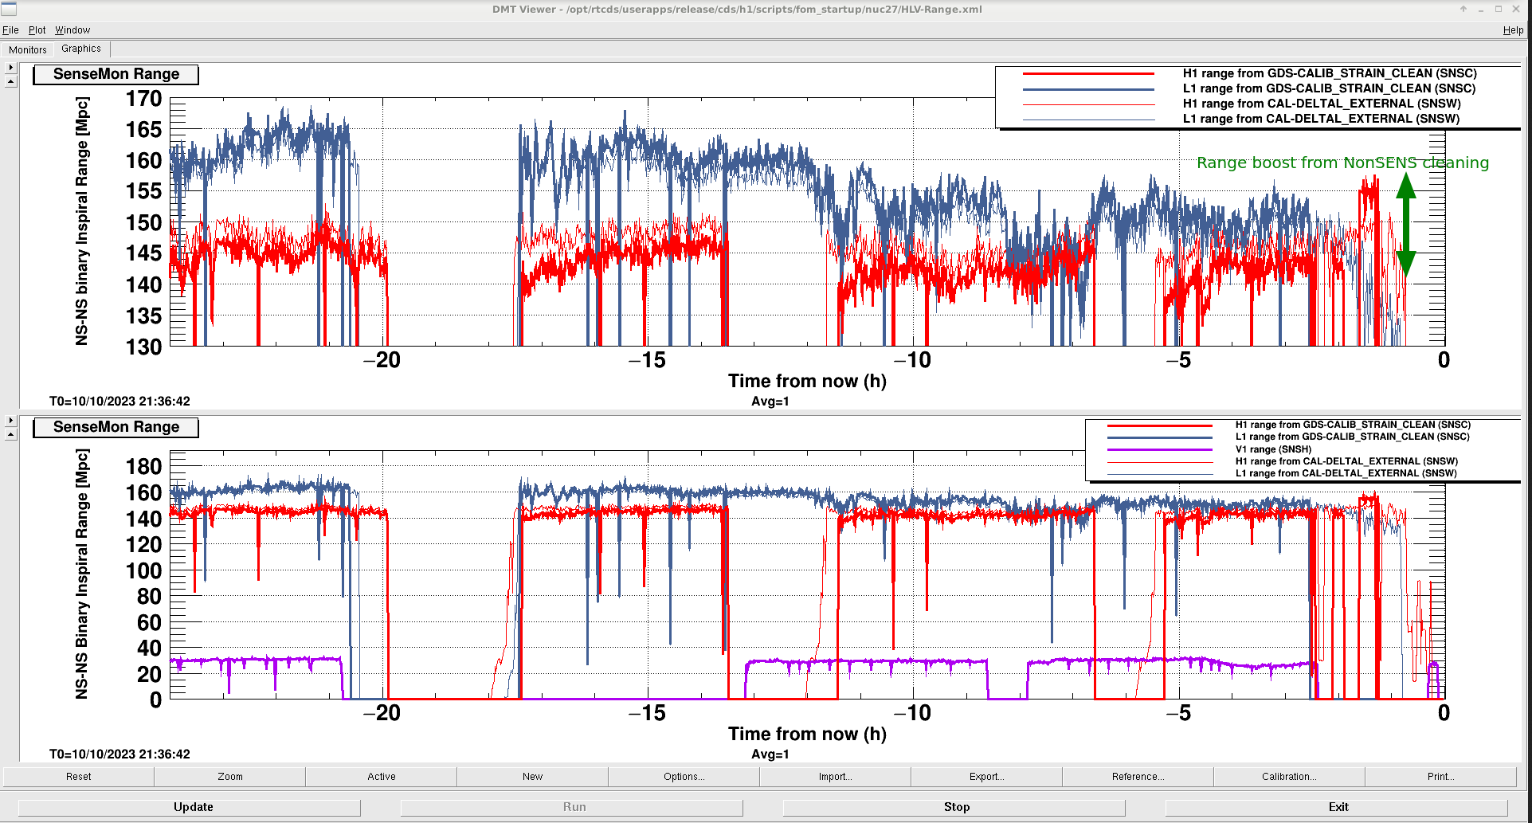The width and height of the screenshot is (1532, 823).
Task: Open the Help menu
Action: click(x=1512, y=30)
